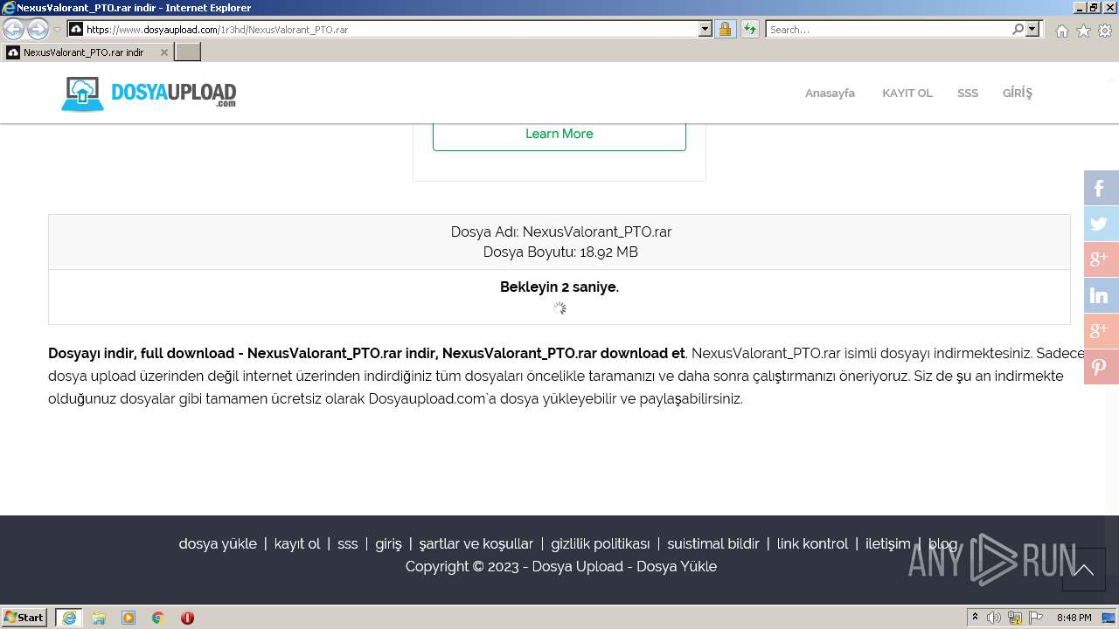The width and height of the screenshot is (1119, 629).
Task: Share via the lower Google Plus icon
Action: click(x=1102, y=331)
